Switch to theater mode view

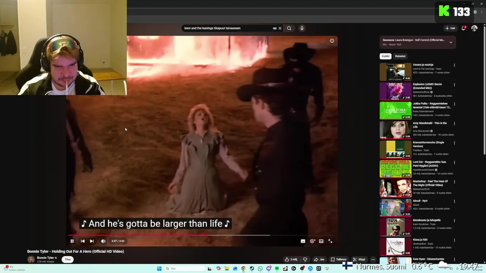point(321,241)
